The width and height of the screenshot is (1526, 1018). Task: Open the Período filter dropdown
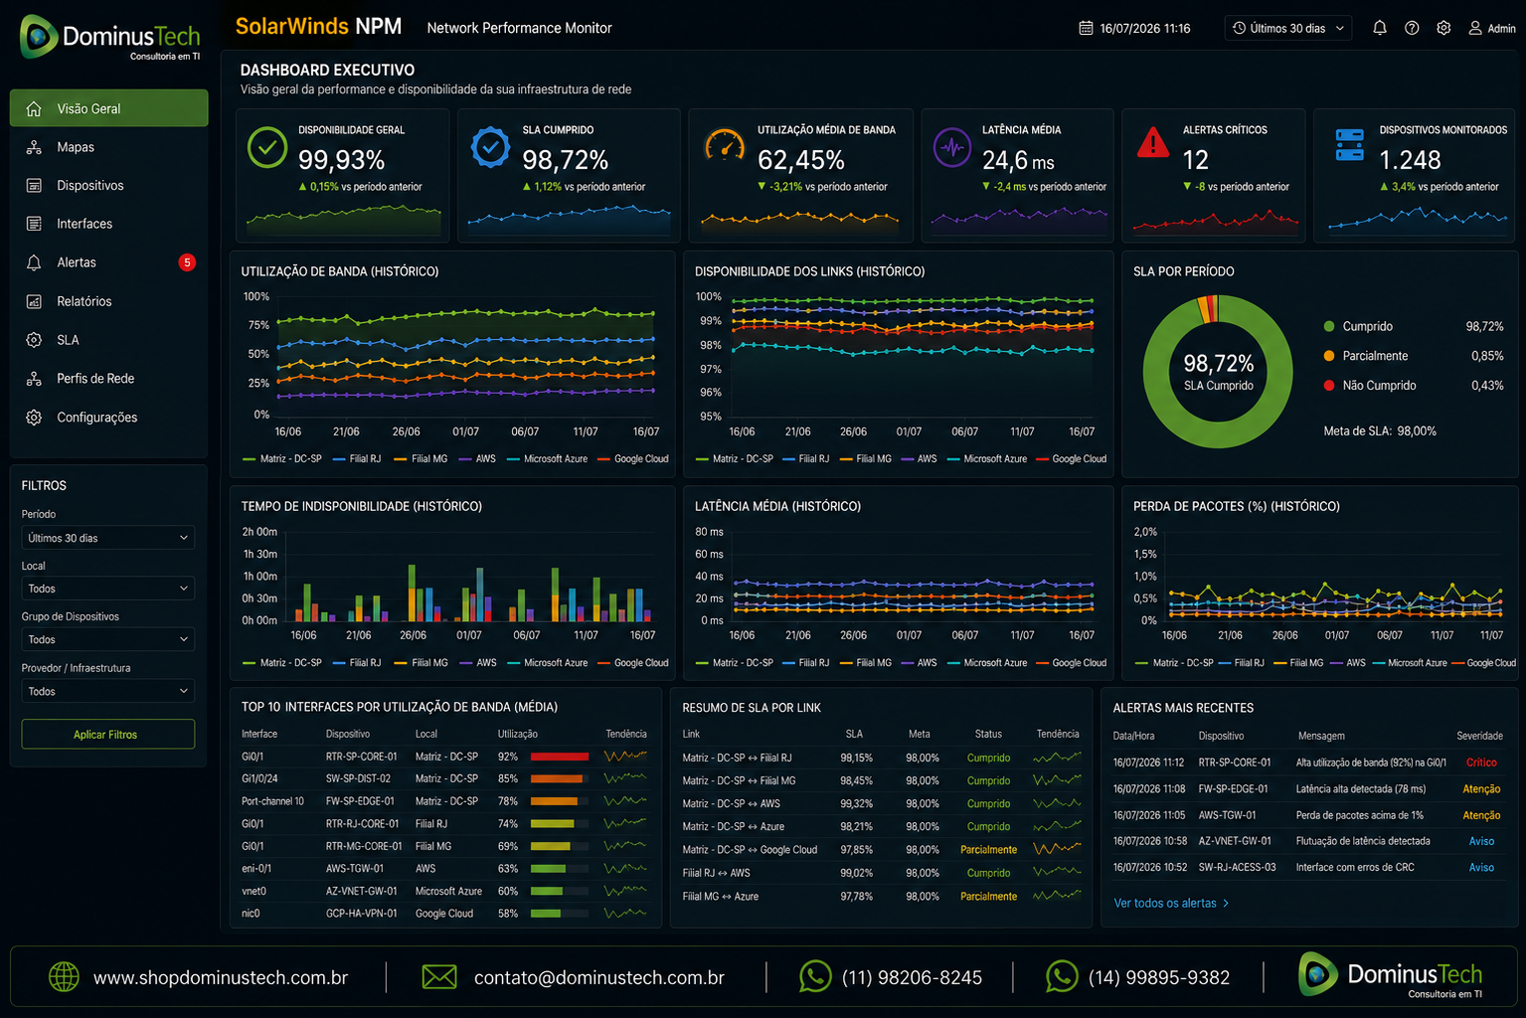(107, 538)
